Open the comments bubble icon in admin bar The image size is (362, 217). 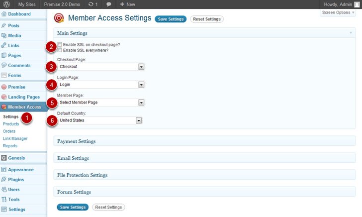coord(109,4)
